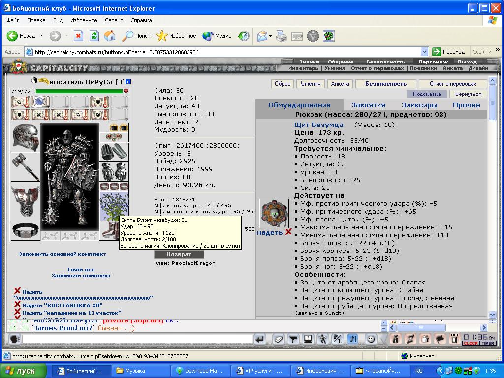Screen dimensions: 504x378
Task: Click the P/L chat icon
Action: tap(338, 339)
